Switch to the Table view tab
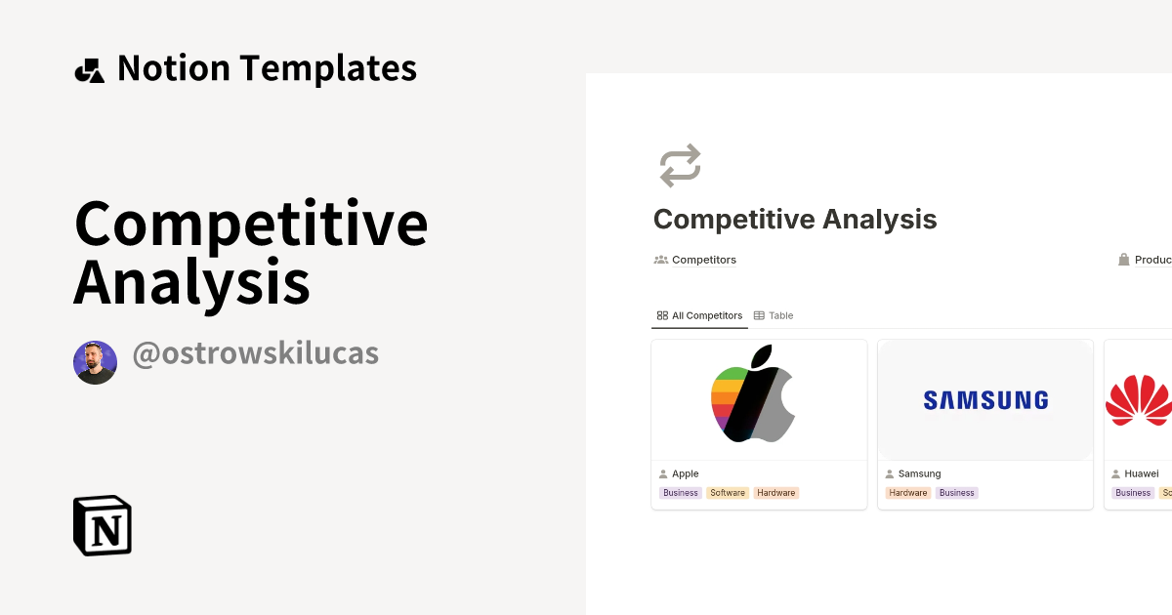Image resolution: width=1172 pixels, height=615 pixels. [778, 315]
